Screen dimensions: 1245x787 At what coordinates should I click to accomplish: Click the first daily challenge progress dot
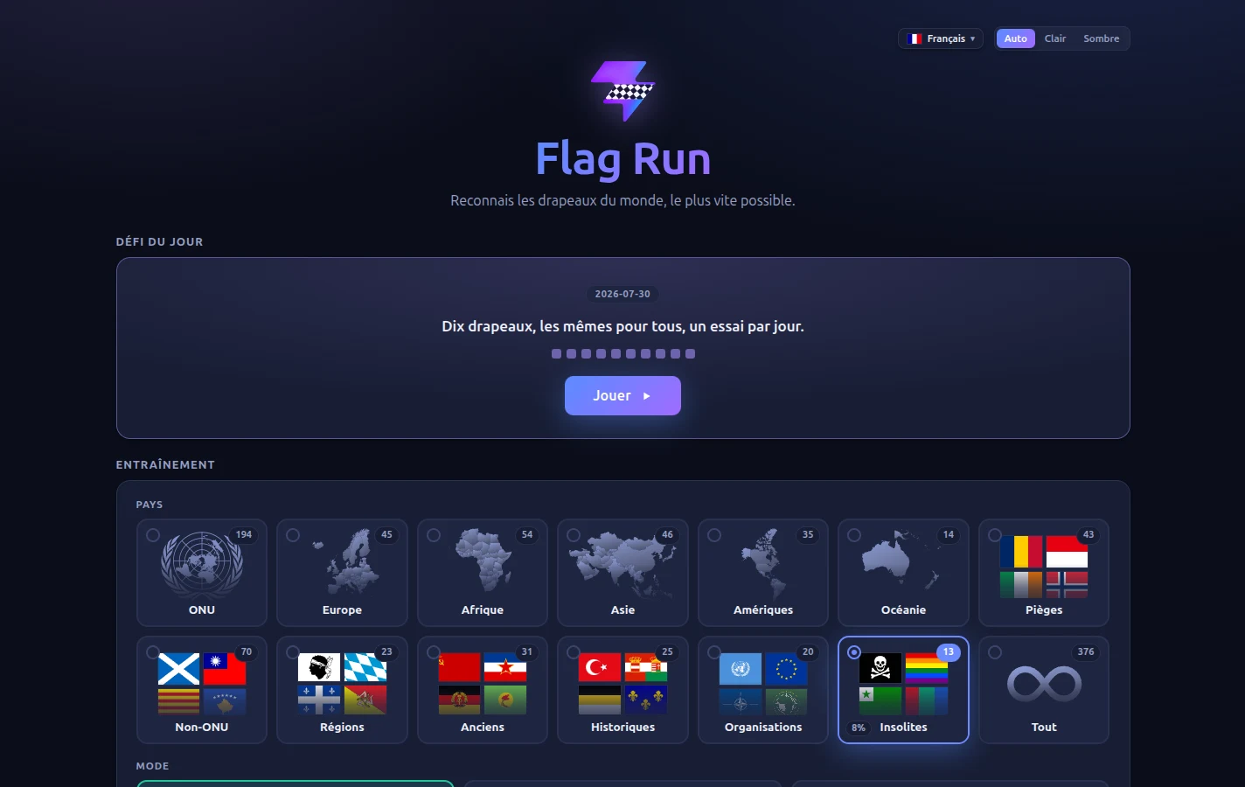(x=556, y=354)
